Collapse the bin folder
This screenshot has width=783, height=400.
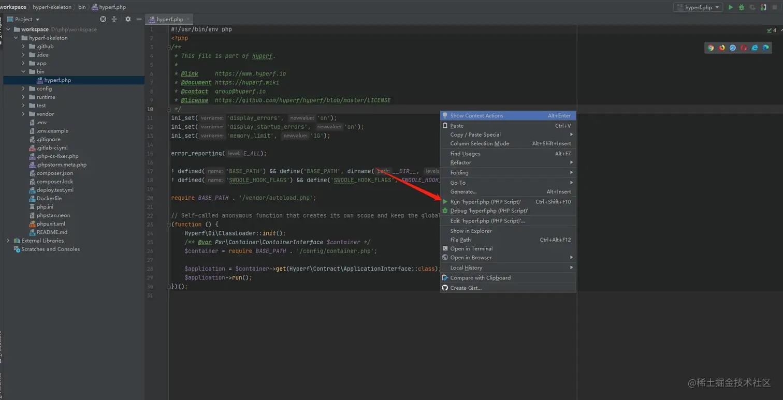pos(24,71)
